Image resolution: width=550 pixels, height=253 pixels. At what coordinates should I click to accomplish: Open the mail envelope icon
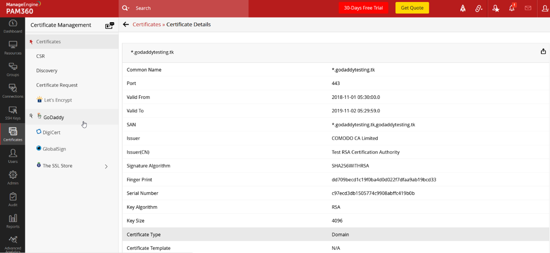click(x=528, y=8)
